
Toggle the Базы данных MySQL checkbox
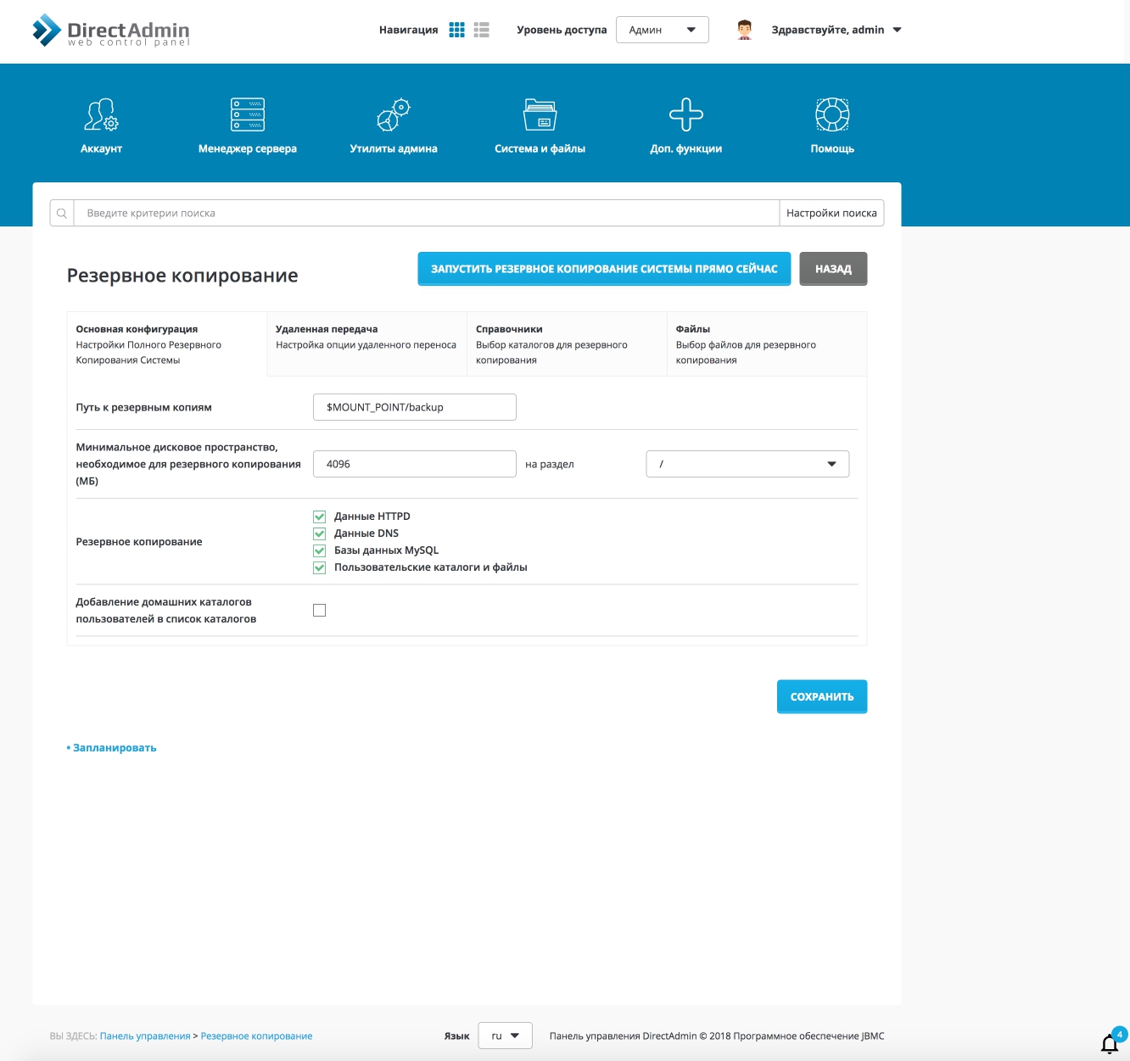click(x=320, y=550)
